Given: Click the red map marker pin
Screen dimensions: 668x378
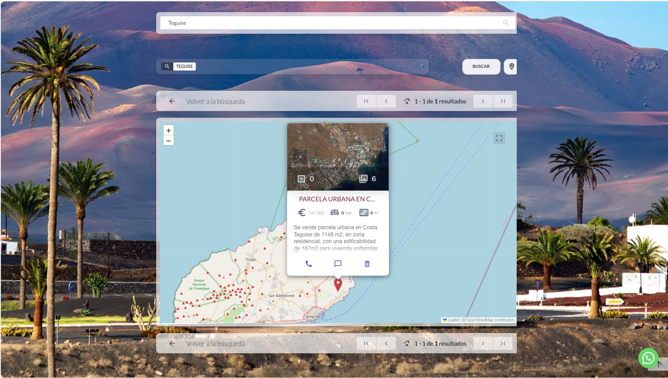Looking at the screenshot, I should (338, 285).
